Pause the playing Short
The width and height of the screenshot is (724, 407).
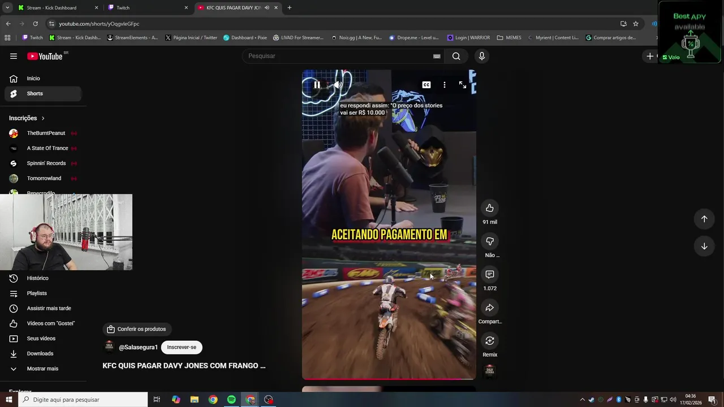coord(317,85)
